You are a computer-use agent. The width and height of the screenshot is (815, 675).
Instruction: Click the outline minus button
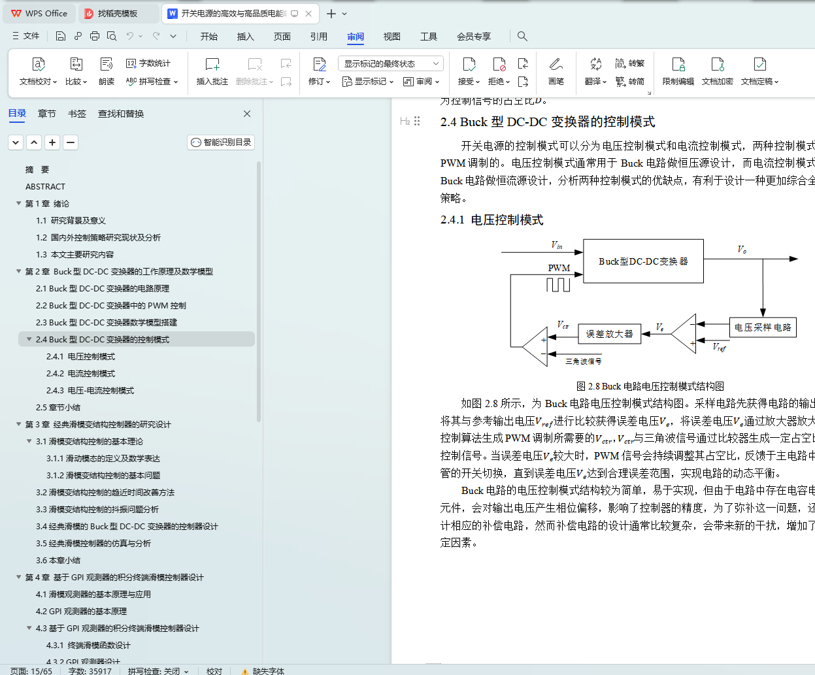tap(71, 142)
